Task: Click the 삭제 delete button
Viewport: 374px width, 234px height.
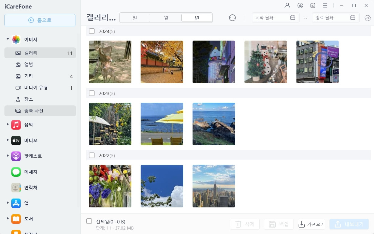Action: [x=244, y=224]
